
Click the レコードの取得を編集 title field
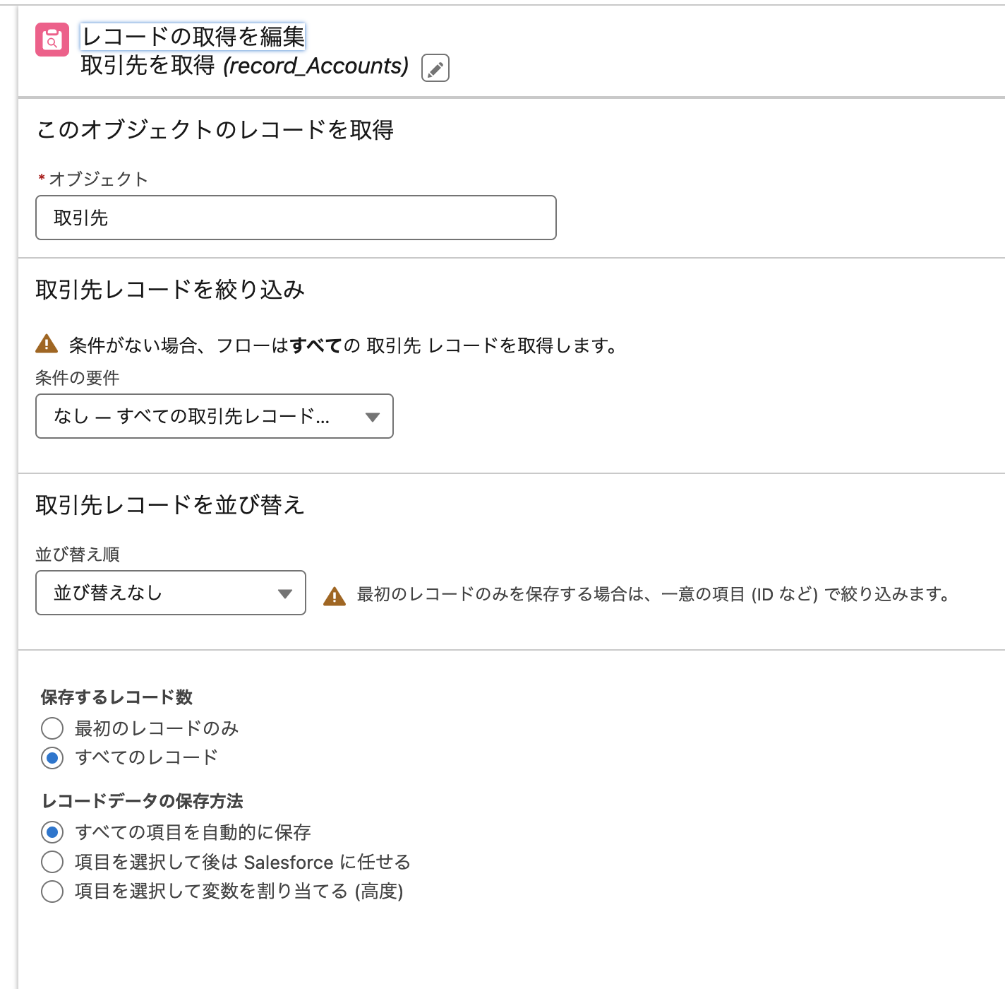point(191,37)
